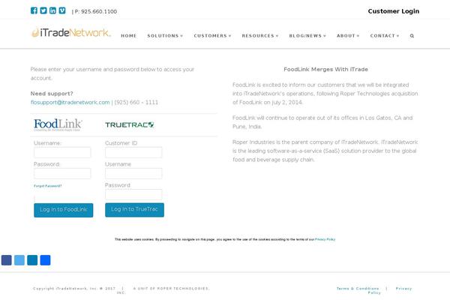The width and height of the screenshot is (450, 300).
Task: Focus the TrueTrac Password field
Action: (x=133, y=195)
